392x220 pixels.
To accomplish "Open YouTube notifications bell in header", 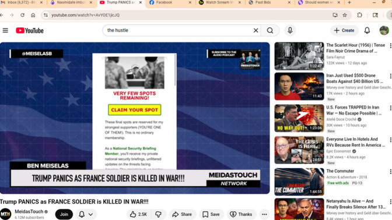I will click(367, 30).
